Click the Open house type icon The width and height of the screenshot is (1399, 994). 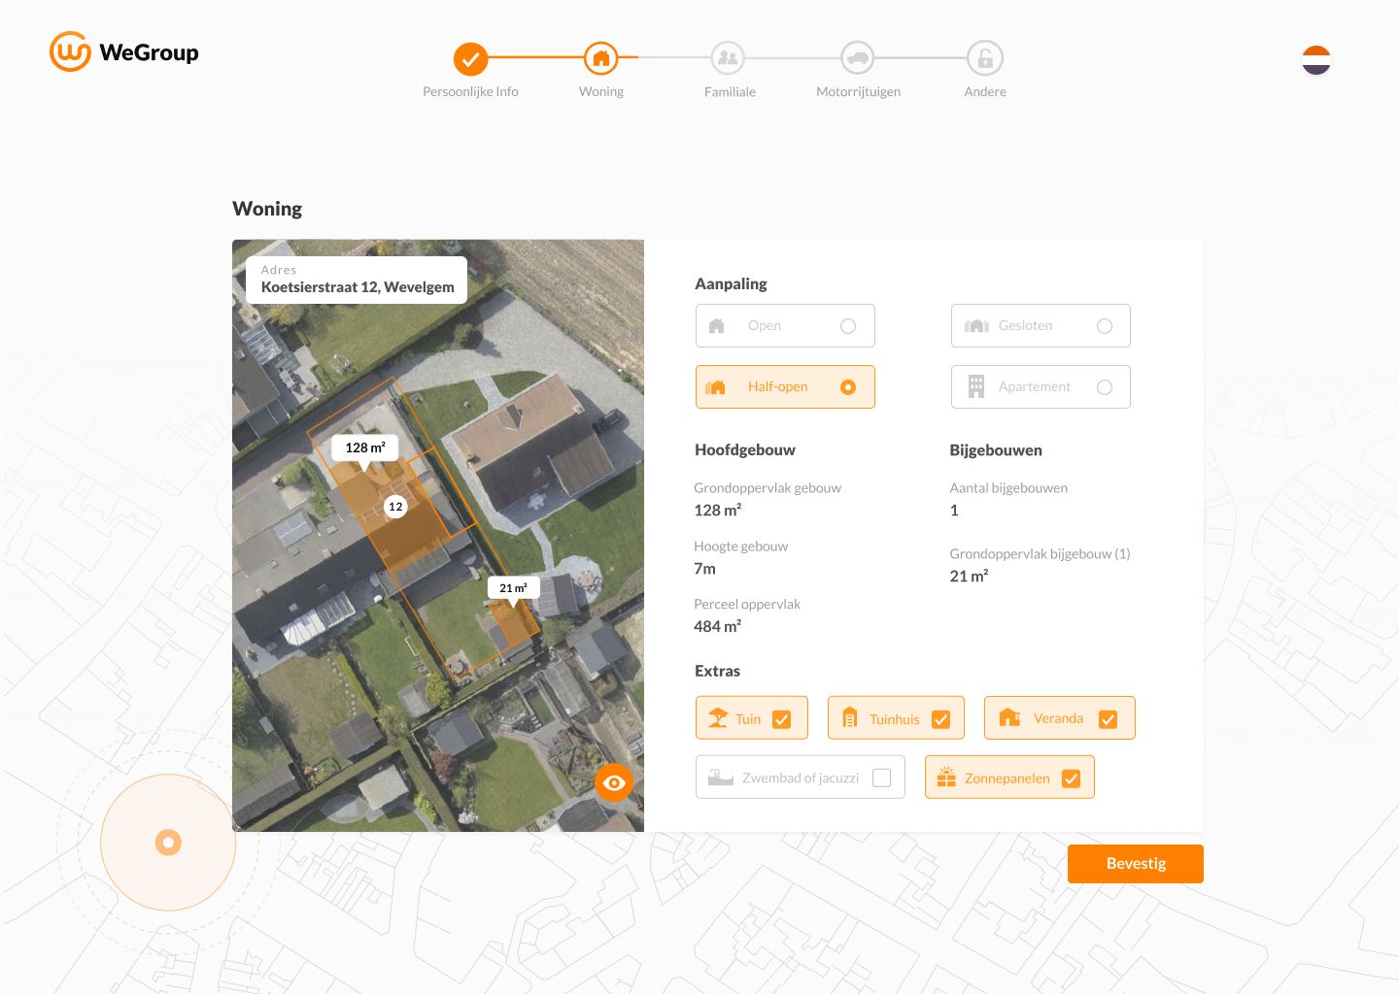717,326
